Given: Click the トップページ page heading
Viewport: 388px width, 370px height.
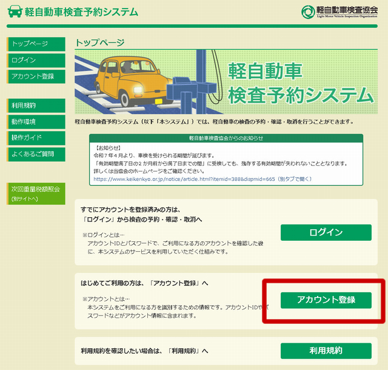Looking at the screenshot, I should (99, 42).
